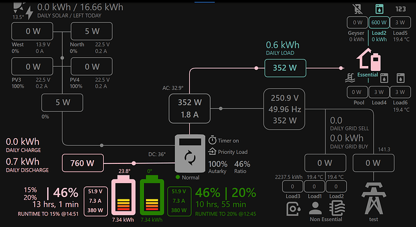Click the pool swimming icon
Viewport: 416px width, 227px height.
(x=350, y=78)
